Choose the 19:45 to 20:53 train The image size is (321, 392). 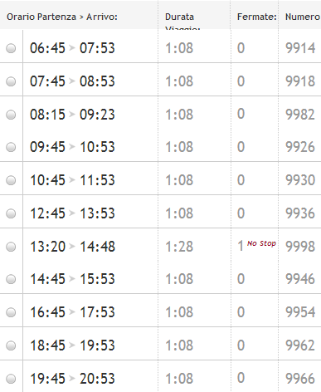click(x=11, y=379)
